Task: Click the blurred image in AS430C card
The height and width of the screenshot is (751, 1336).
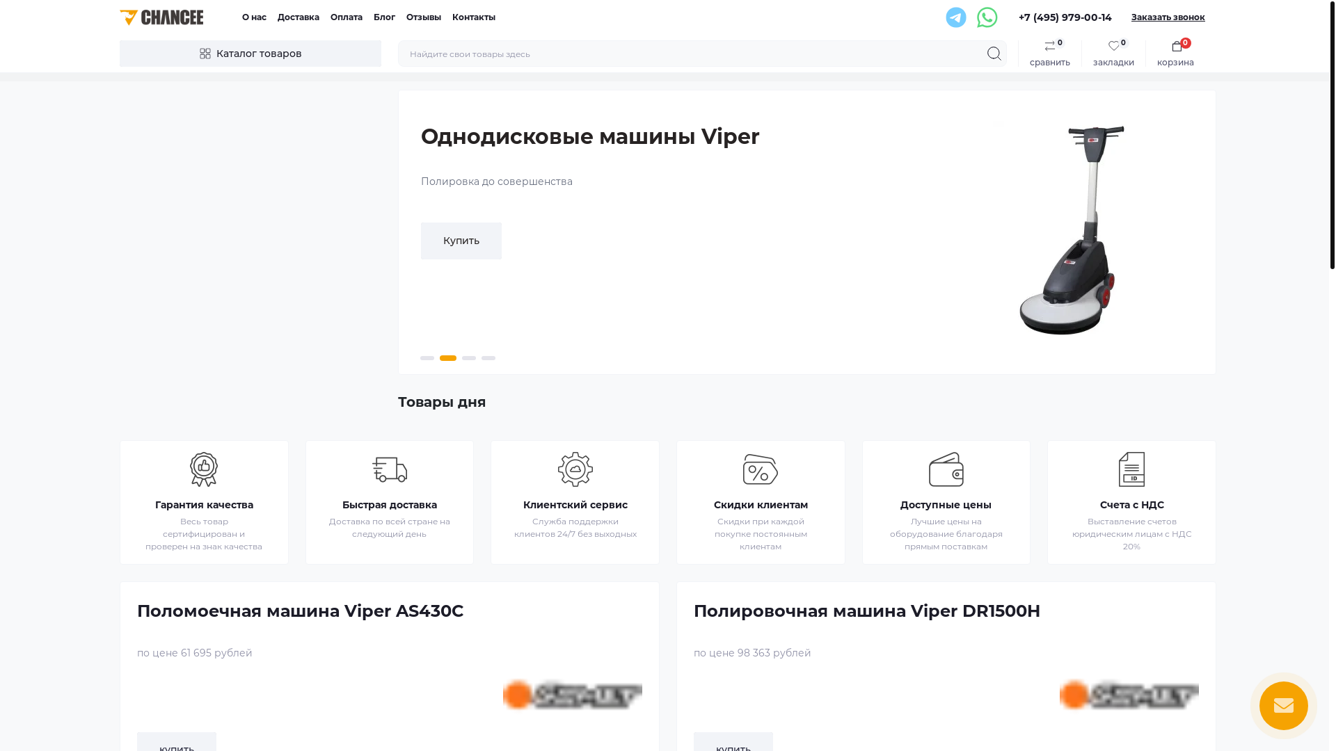Action: tap(572, 695)
